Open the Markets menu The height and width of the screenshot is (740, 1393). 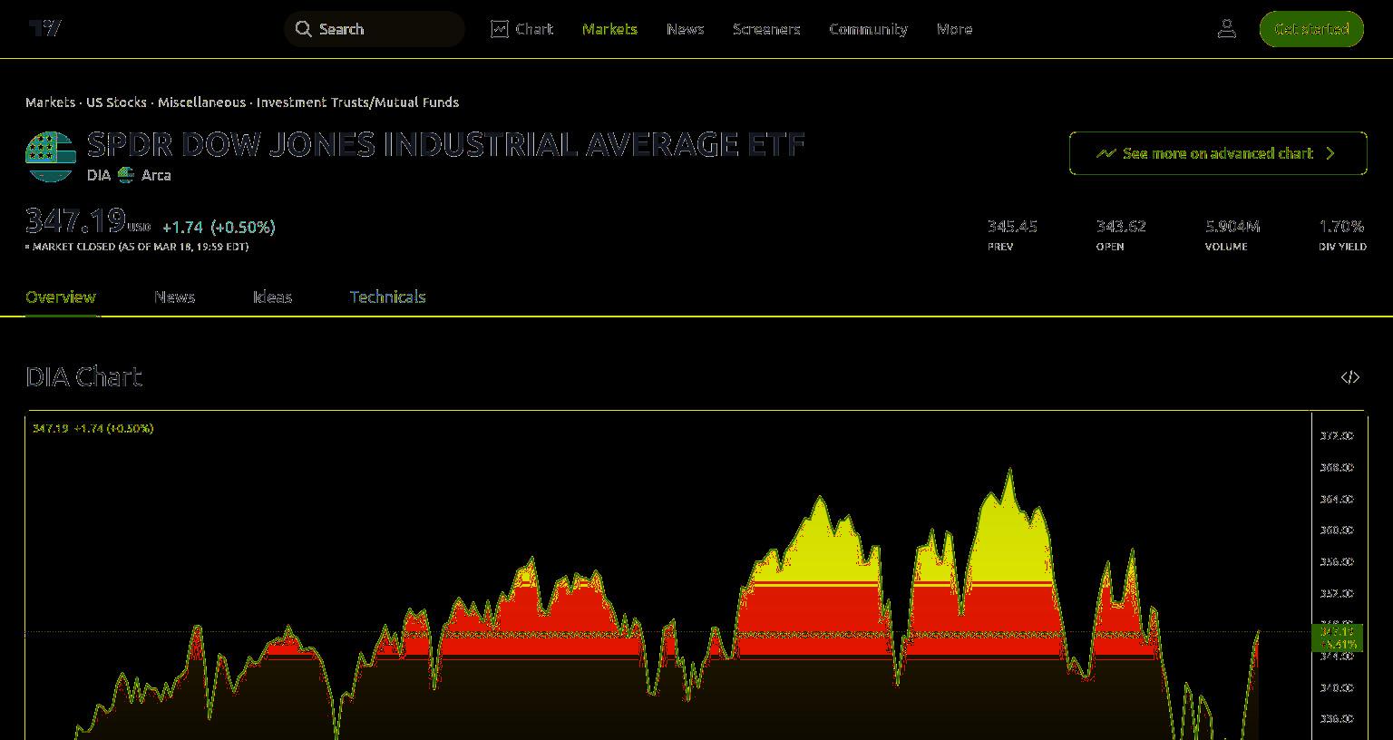[x=609, y=29]
